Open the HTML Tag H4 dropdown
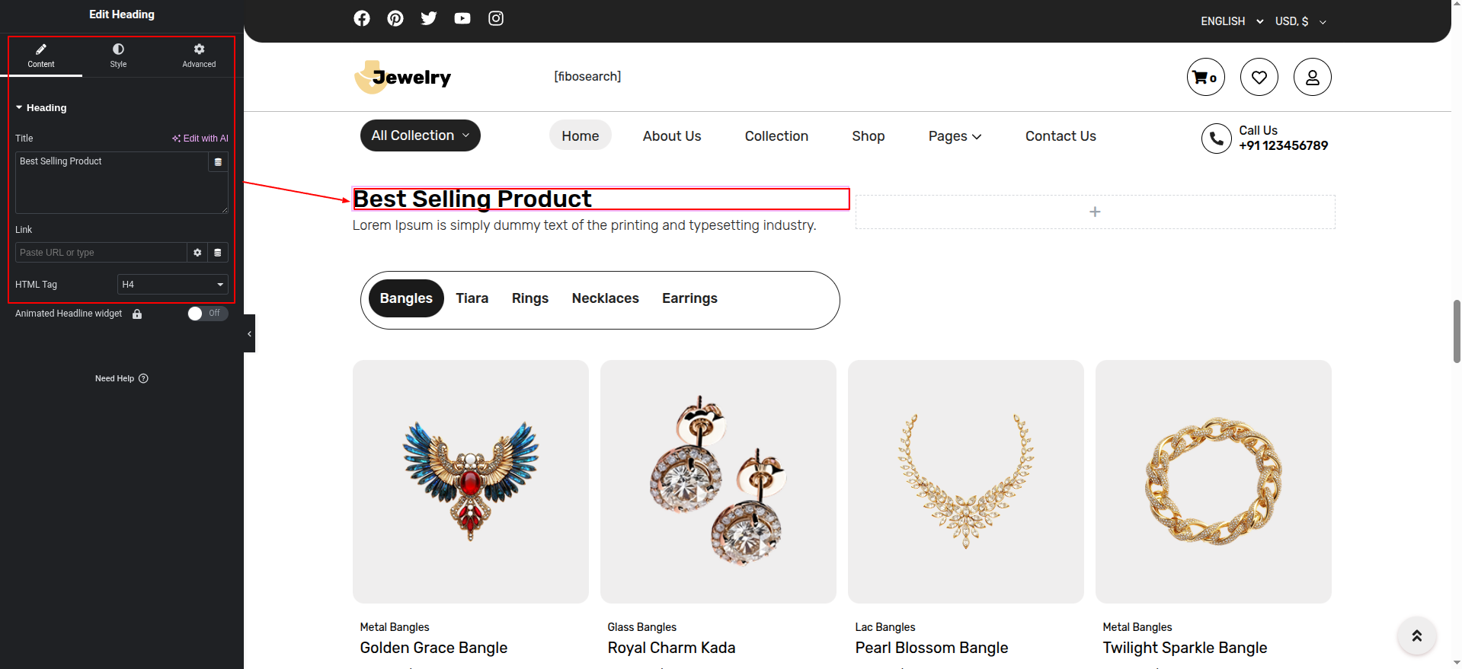This screenshot has width=1462, height=669. coord(173,285)
